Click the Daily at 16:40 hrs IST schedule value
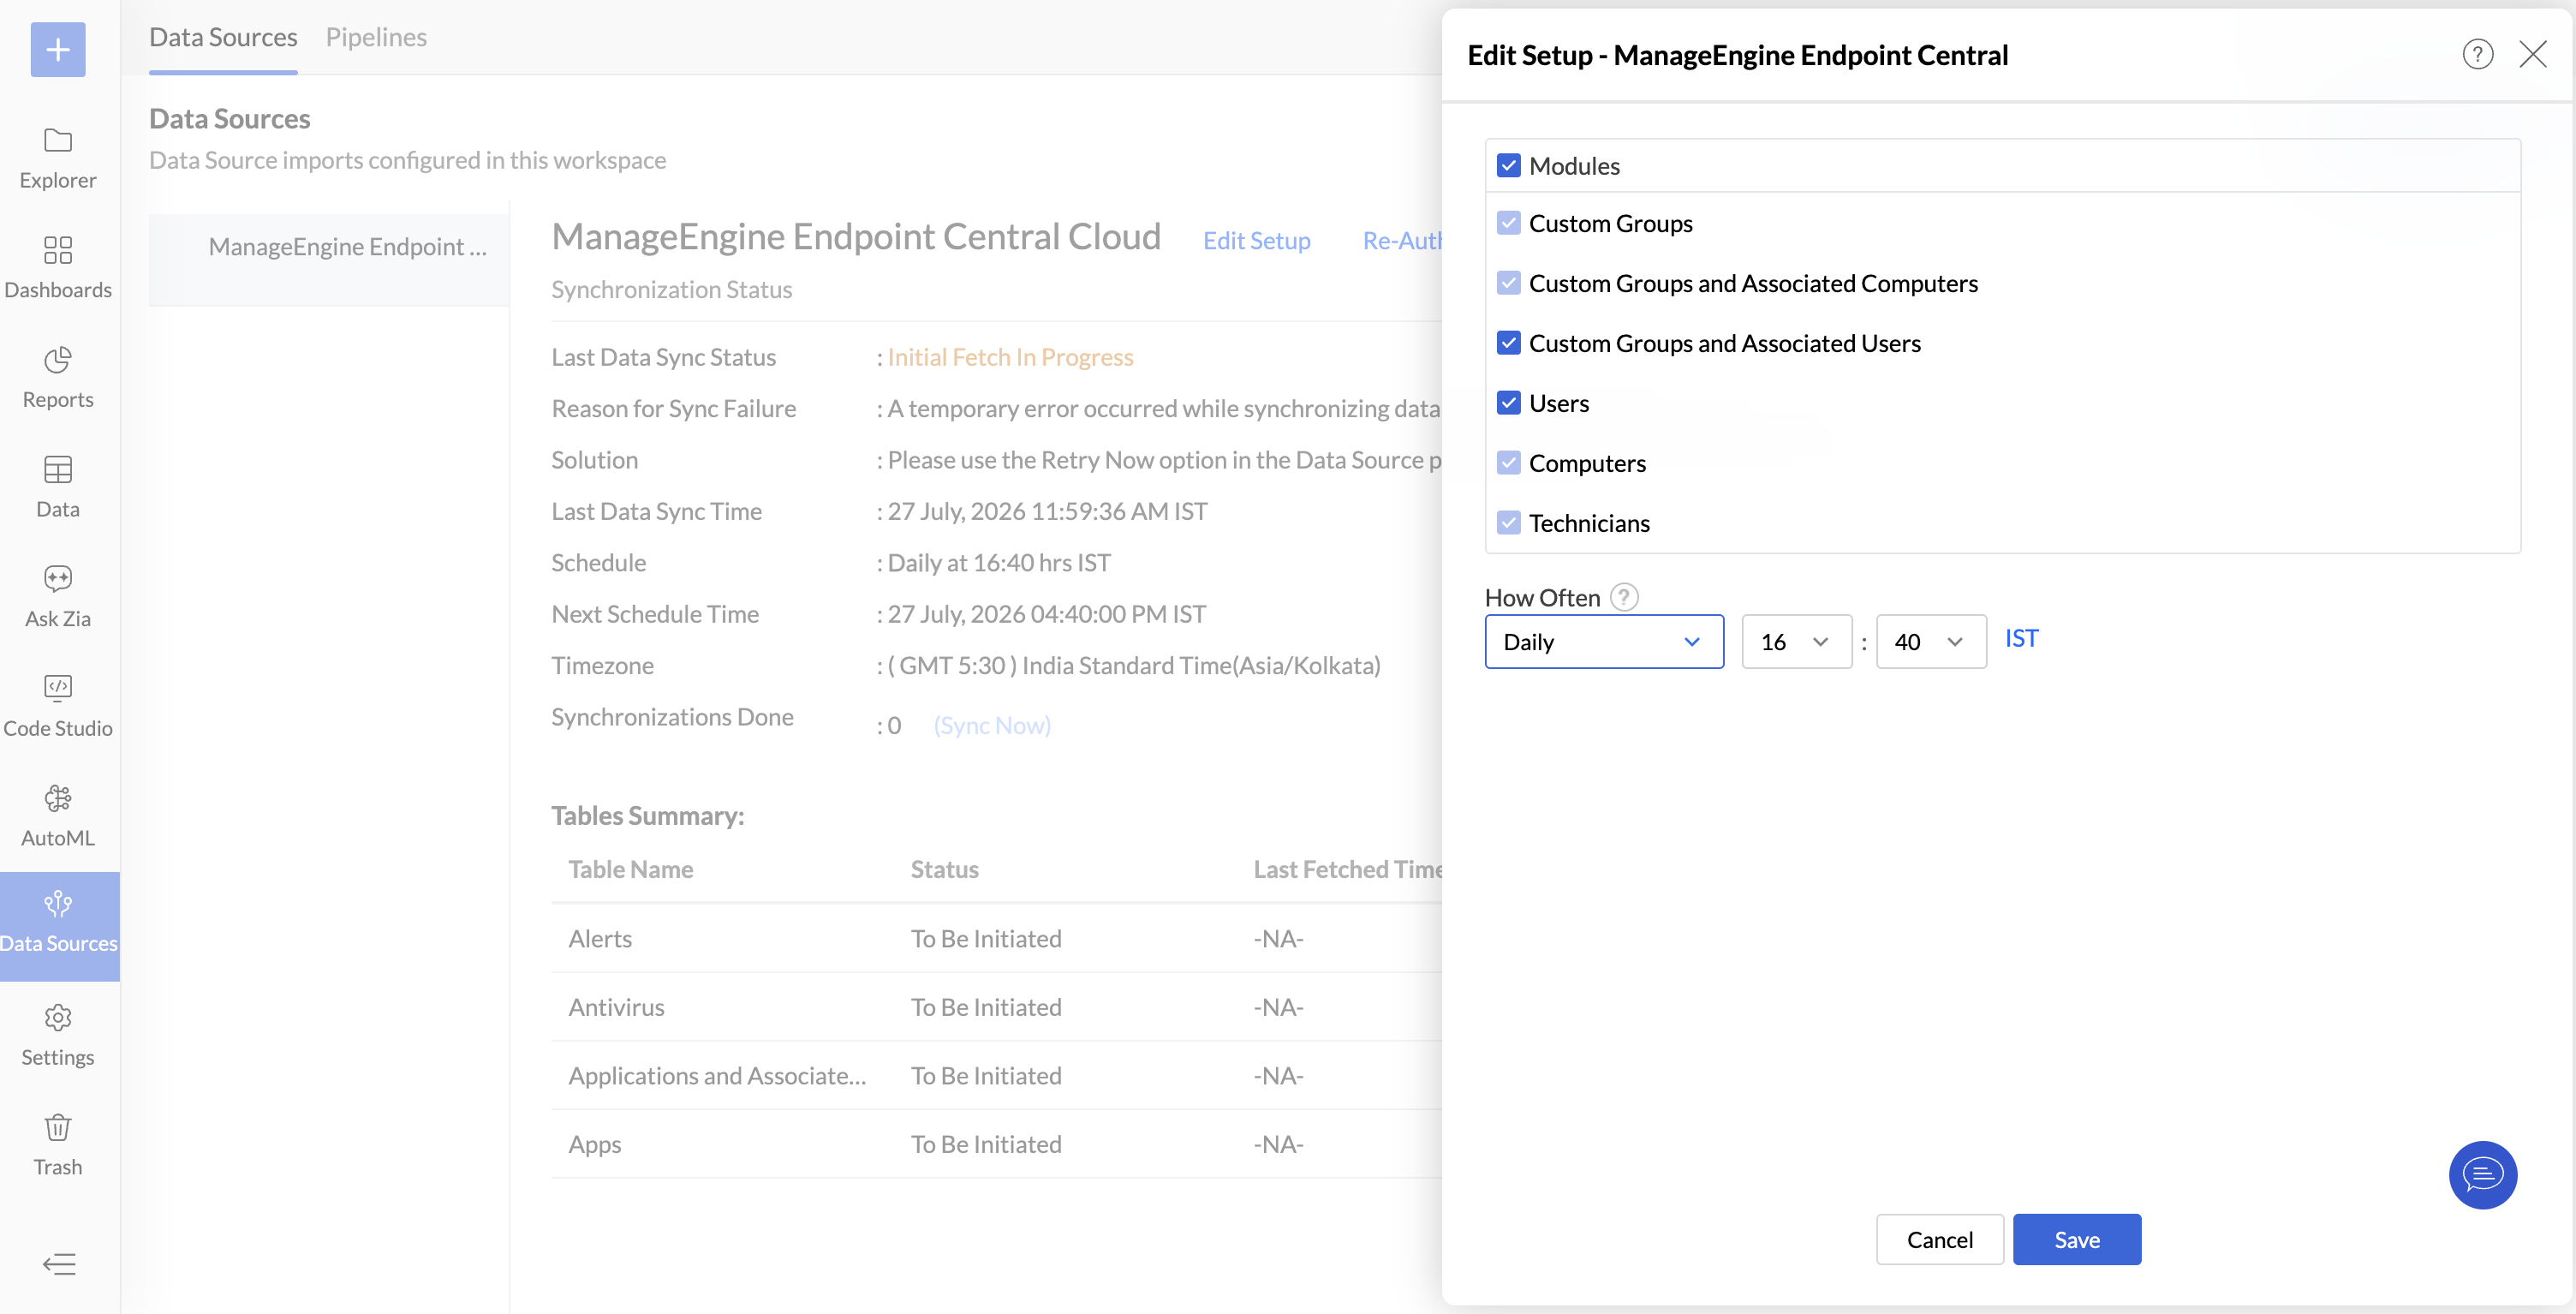Viewport: 2576px width, 1314px height. click(999, 562)
